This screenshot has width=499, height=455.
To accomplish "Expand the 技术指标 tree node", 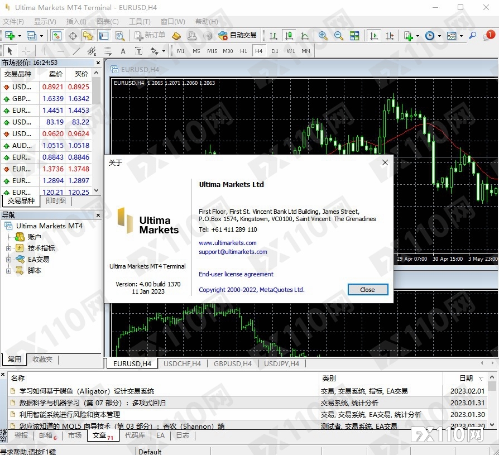I will click(x=8, y=248).
